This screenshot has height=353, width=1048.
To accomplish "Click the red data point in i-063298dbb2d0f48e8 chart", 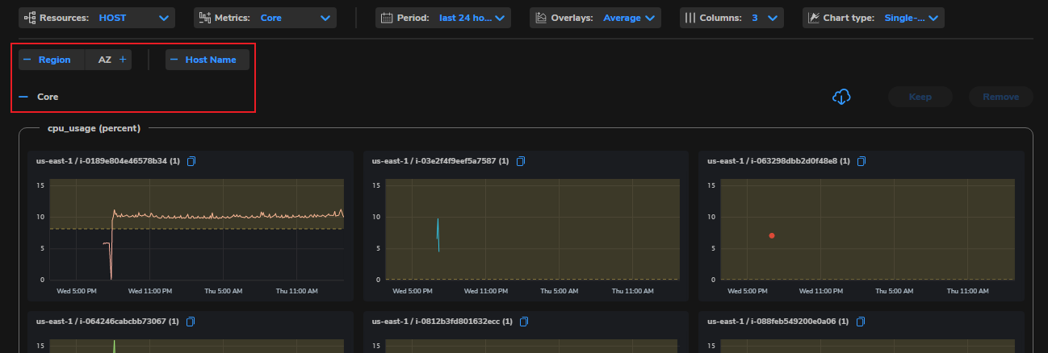I will 772,235.
